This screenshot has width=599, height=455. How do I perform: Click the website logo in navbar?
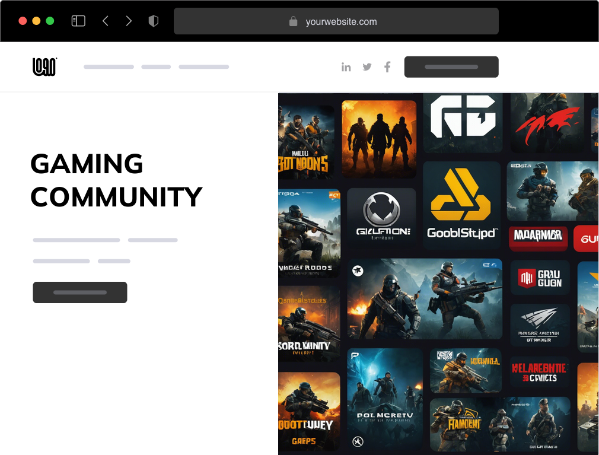click(44, 67)
